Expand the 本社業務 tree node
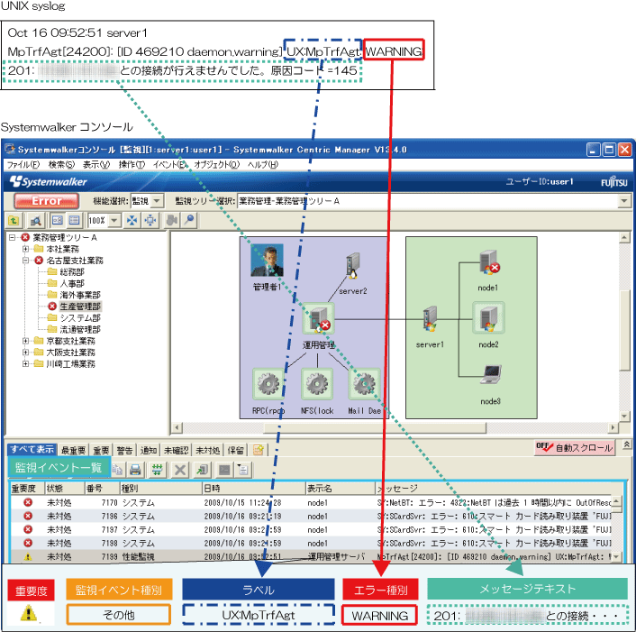The height and width of the screenshot is (632, 636). [25, 249]
